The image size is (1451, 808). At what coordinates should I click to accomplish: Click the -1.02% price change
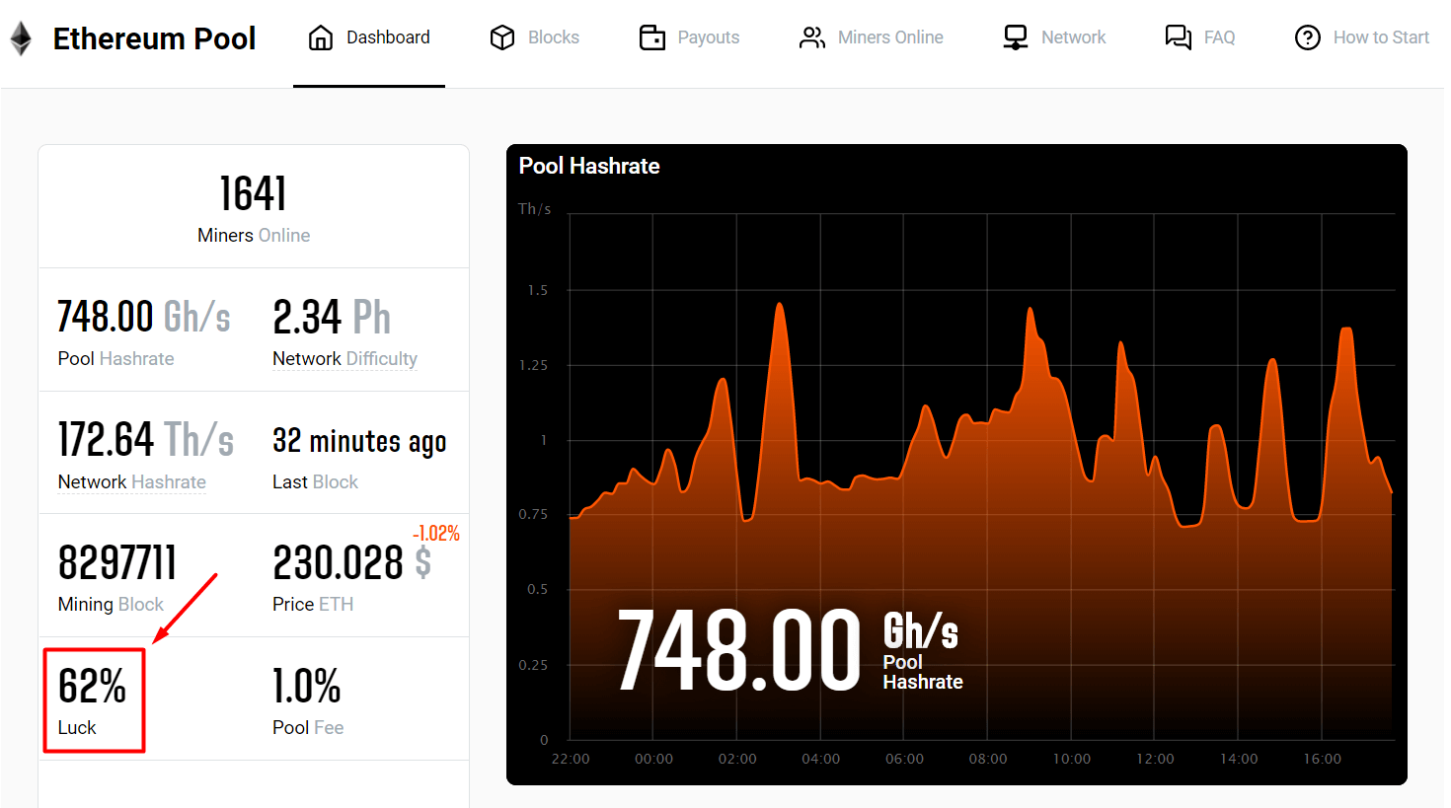[436, 533]
